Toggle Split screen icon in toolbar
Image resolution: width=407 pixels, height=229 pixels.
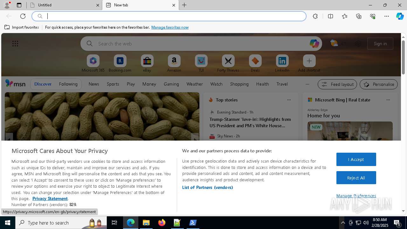coord(330,16)
